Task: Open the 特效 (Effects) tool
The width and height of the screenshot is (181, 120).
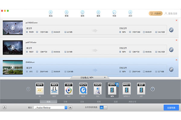Action: [114, 13]
